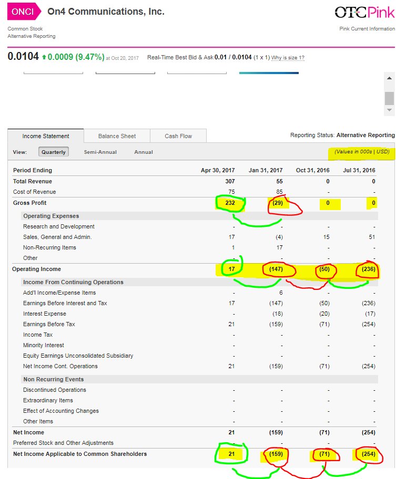This screenshot has width=396, height=479.
Task: Click the Cost of Revenue row label
Action: click(x=34, y=192)
